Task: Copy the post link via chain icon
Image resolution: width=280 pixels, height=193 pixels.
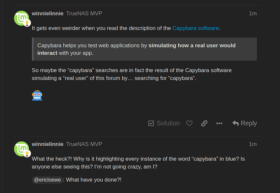Action: 204,123
